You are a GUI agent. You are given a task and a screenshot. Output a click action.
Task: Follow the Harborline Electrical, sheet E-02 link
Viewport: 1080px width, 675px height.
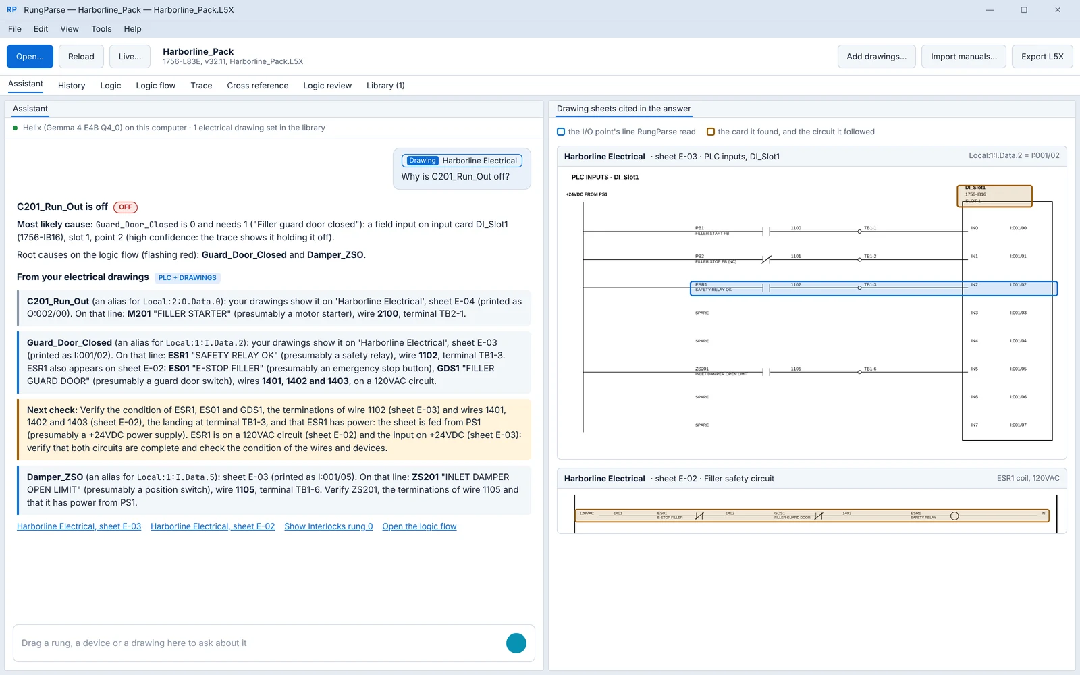tap(213, 526)
